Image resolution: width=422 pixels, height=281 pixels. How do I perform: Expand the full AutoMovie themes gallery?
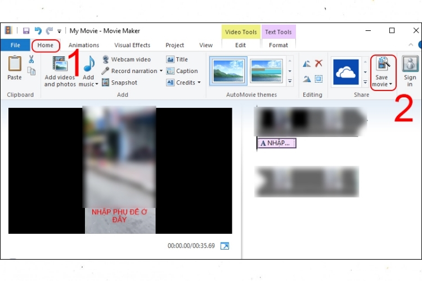pos(290,81)
